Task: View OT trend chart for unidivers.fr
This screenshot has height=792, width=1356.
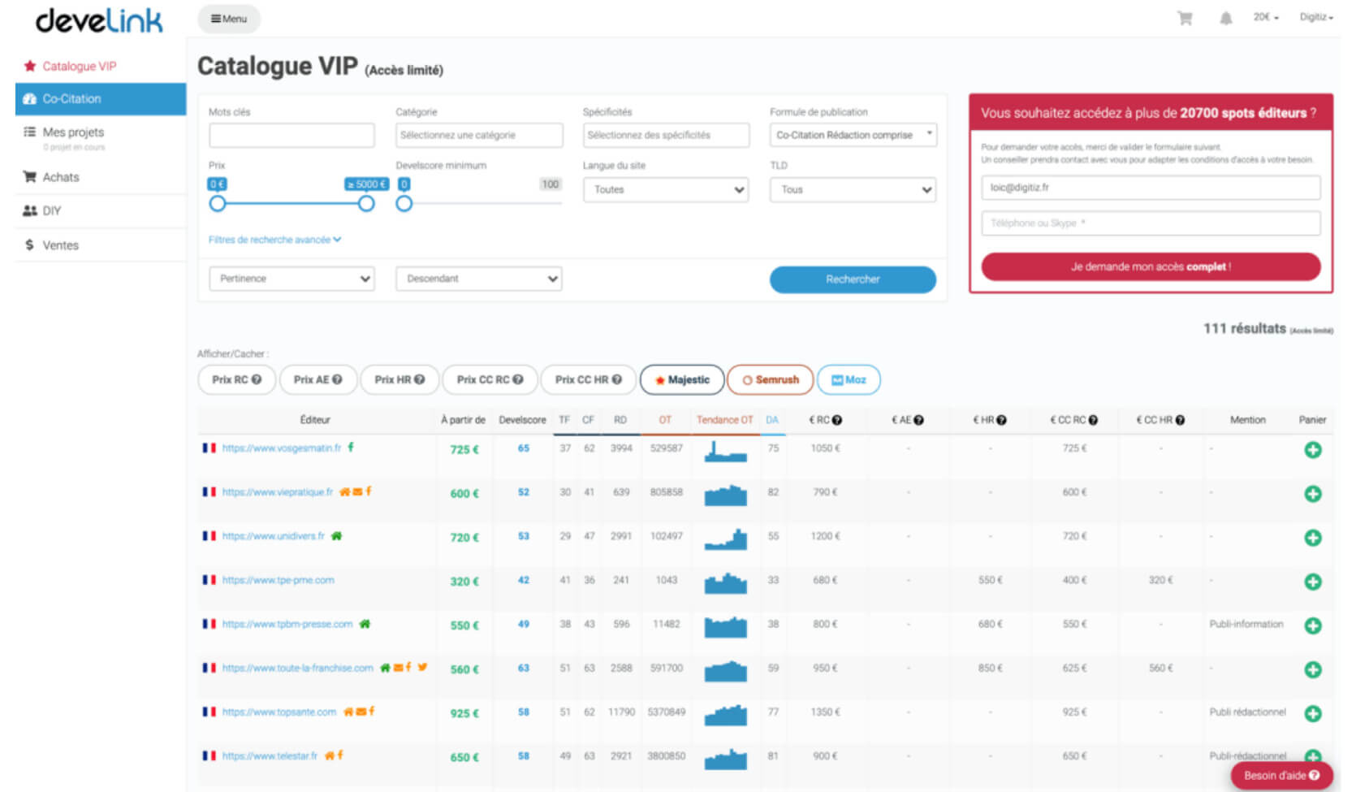Action: [x=725, y=539]
